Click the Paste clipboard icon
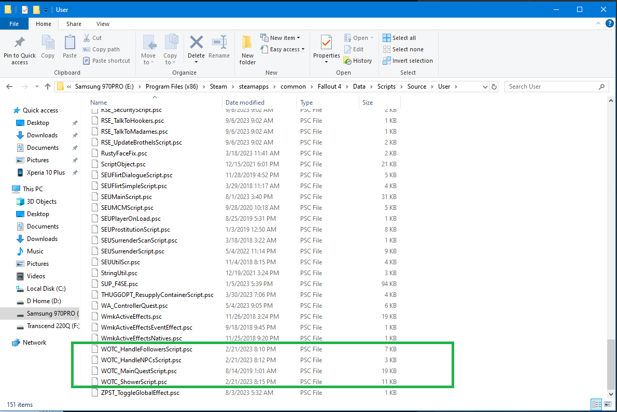 (69, 44)
